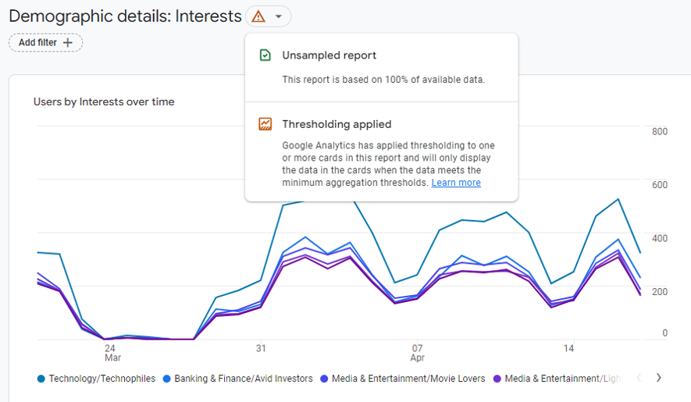Select the Thresholding applied heading
This screenshot has height=402, width=691.
click(337, 124)
